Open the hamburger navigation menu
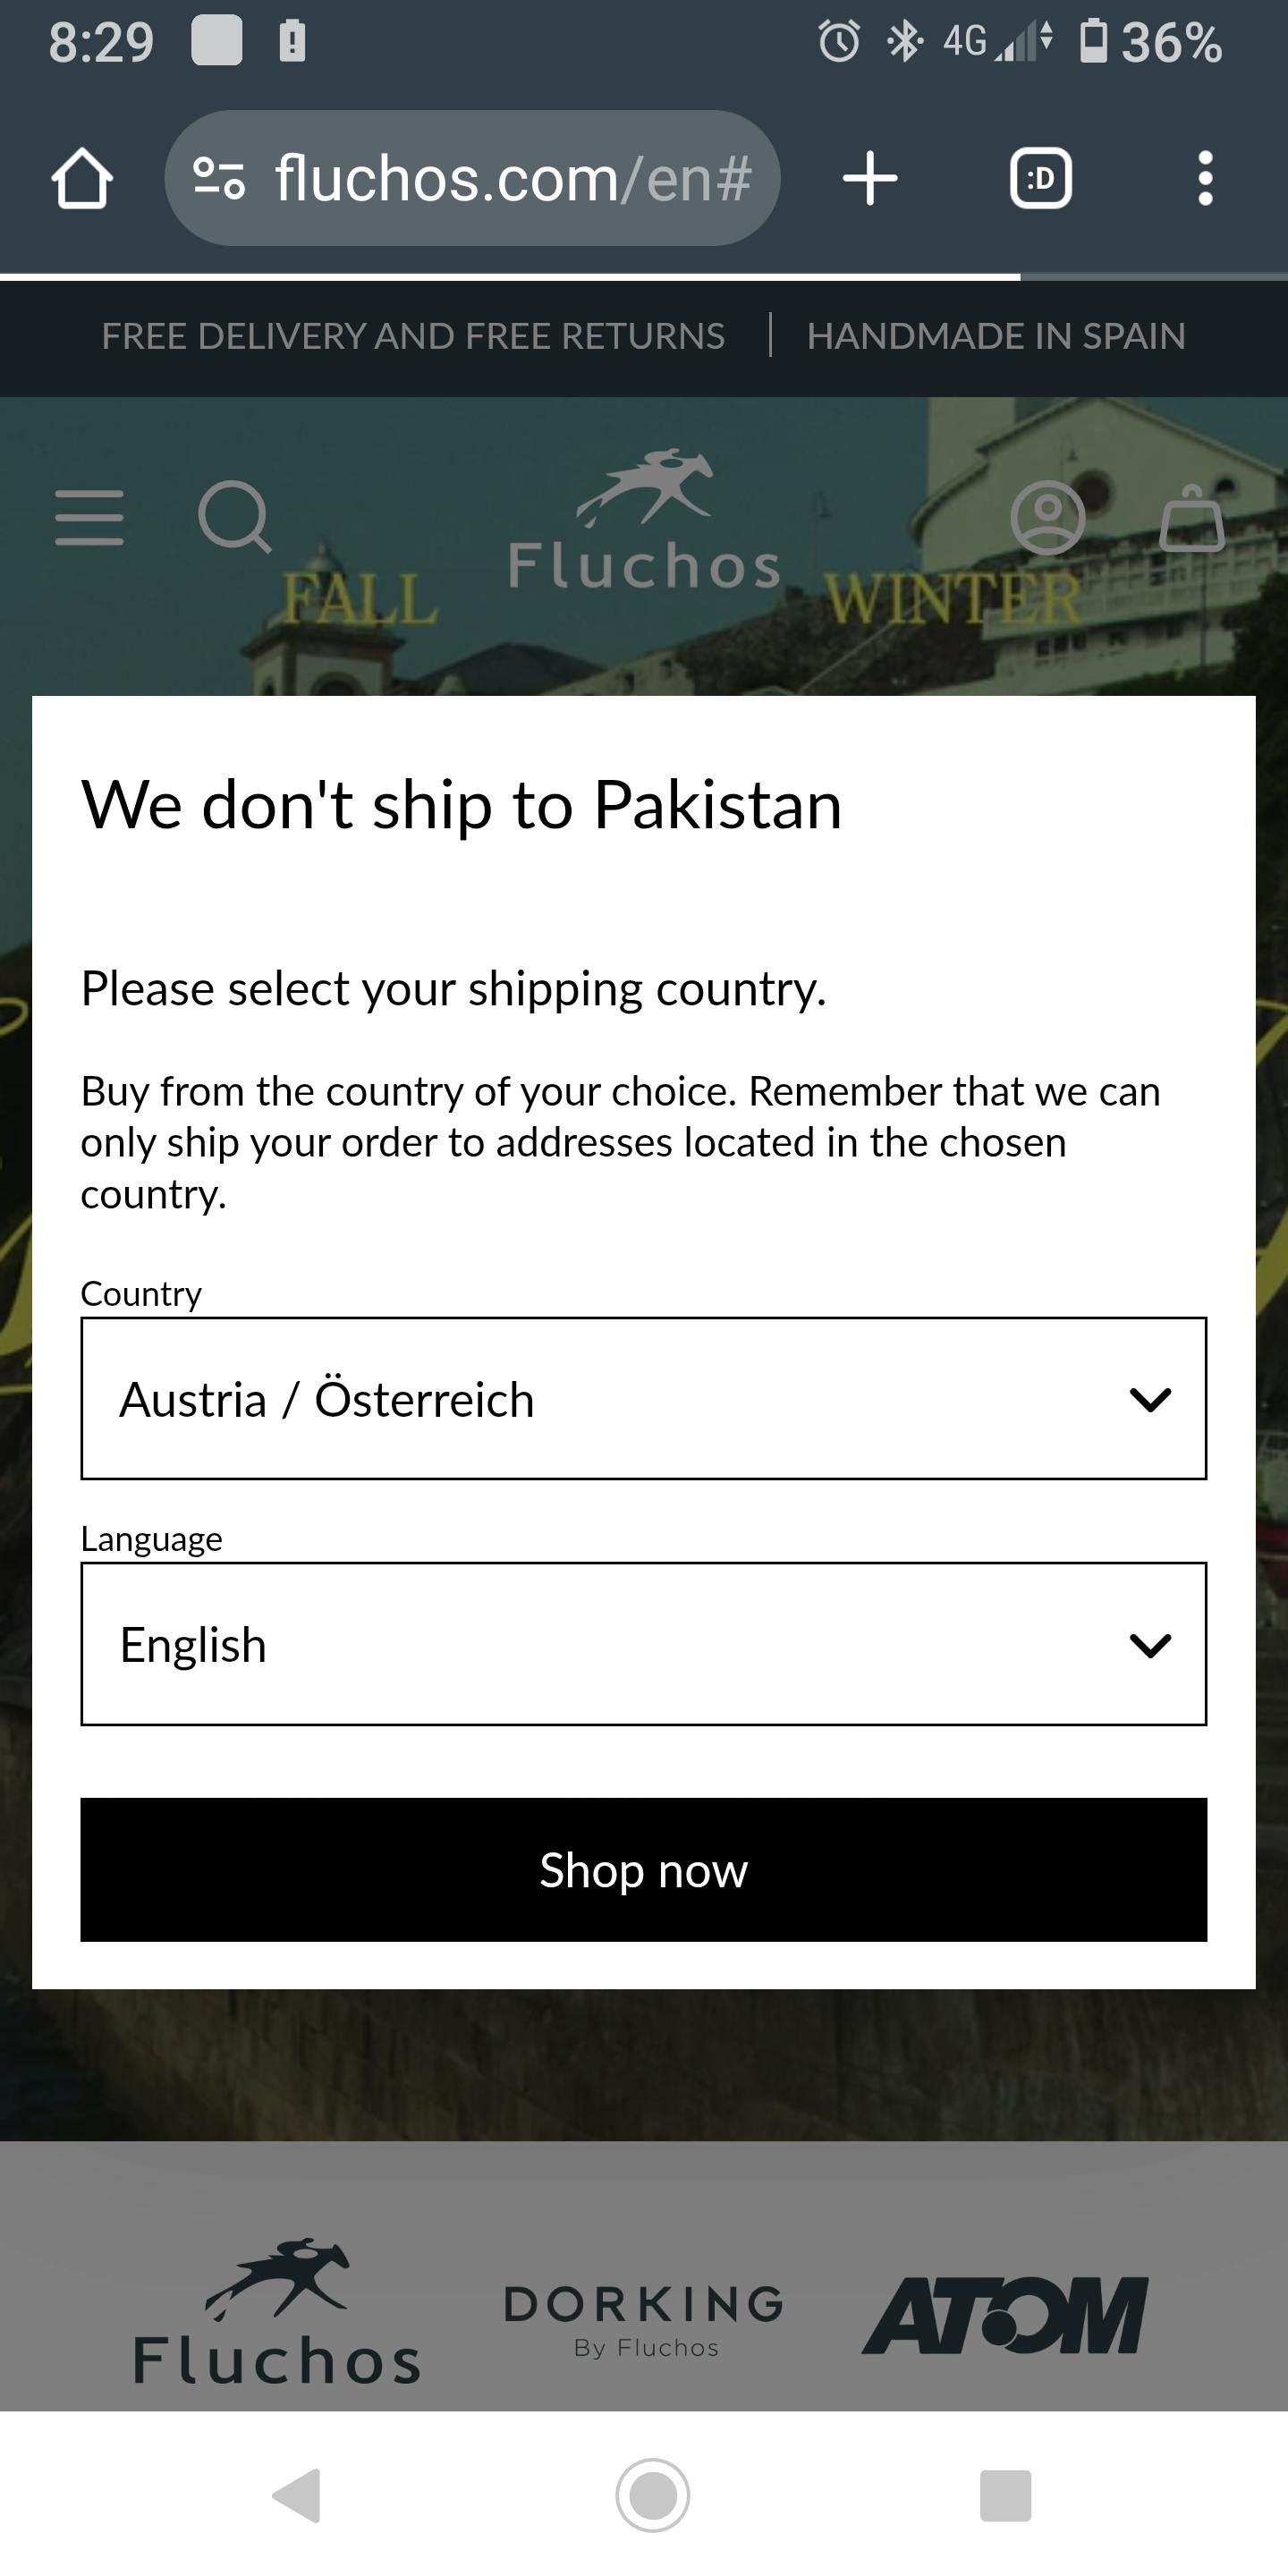This screenshot has height=2576, width=1288. [90, 517]
